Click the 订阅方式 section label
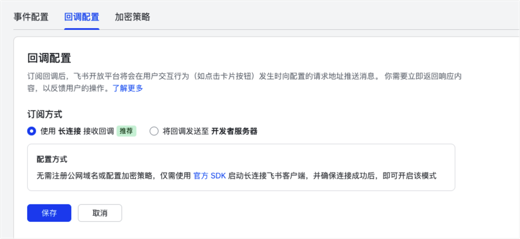520x239 pixels. pos(45,114)
